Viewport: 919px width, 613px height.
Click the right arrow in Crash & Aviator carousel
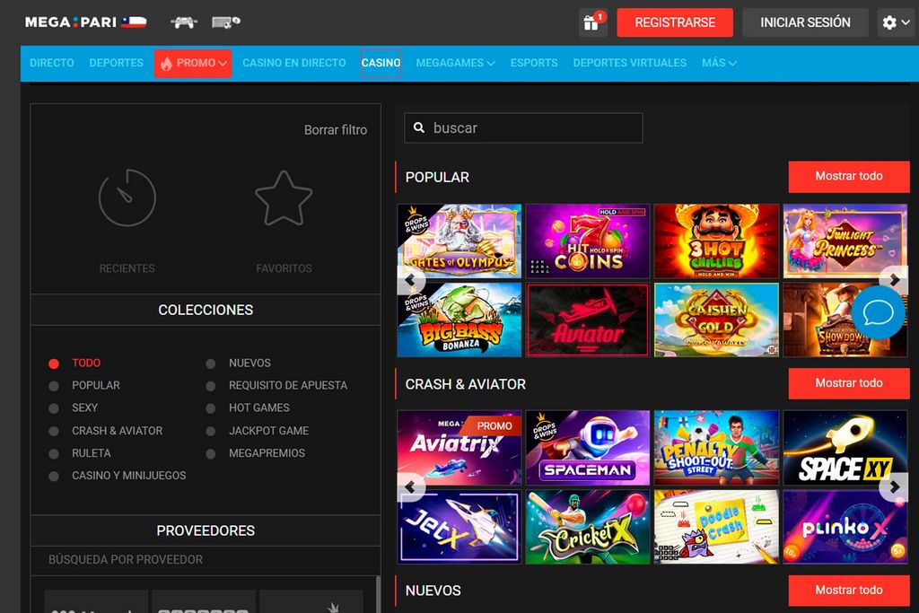[x=893, y=487]
